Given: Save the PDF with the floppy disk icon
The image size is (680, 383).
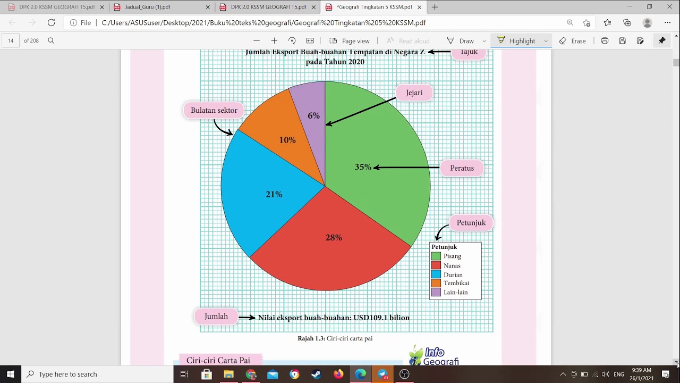Looking at the screenshot, I should pos(622,40).
